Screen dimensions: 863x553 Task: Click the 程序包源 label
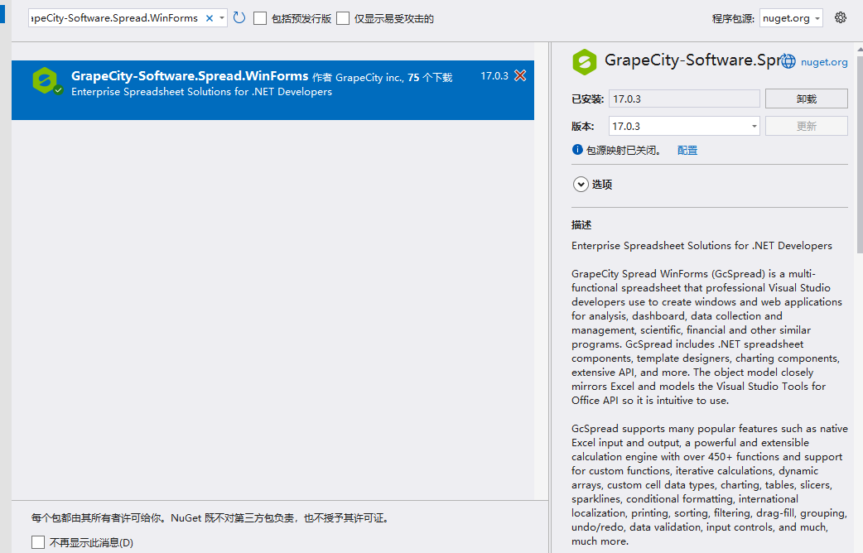(733, 19)
